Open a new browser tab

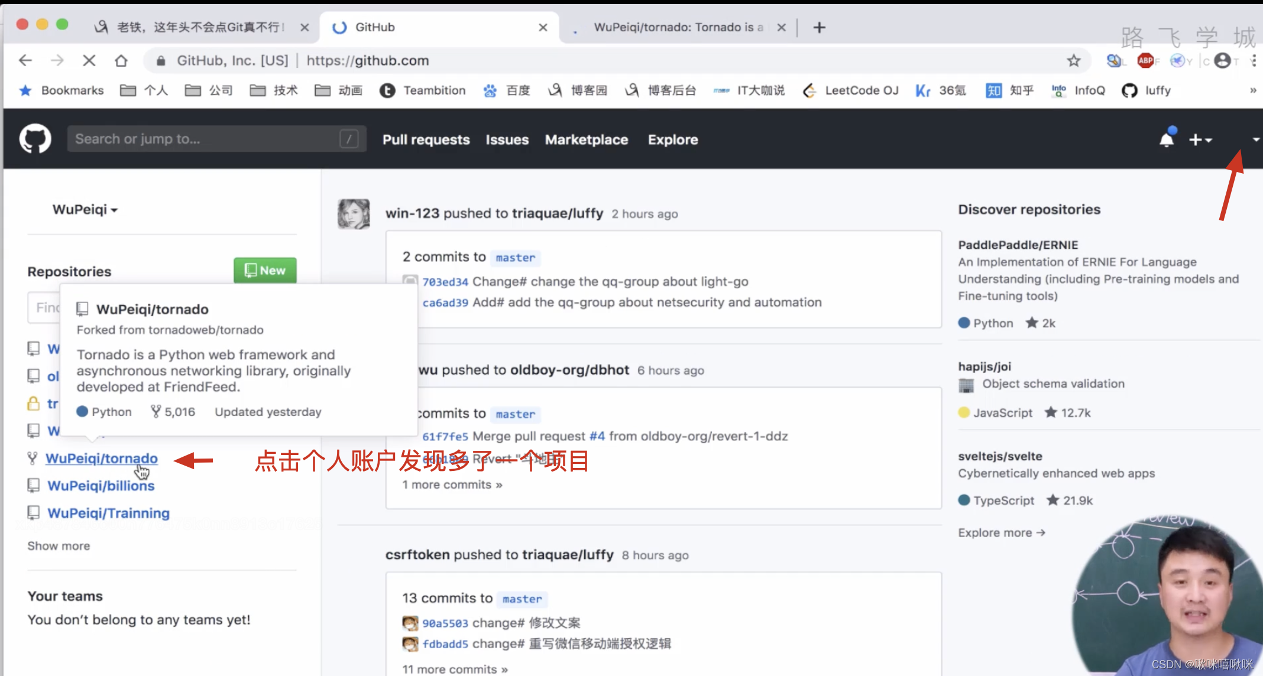point(819,27)
